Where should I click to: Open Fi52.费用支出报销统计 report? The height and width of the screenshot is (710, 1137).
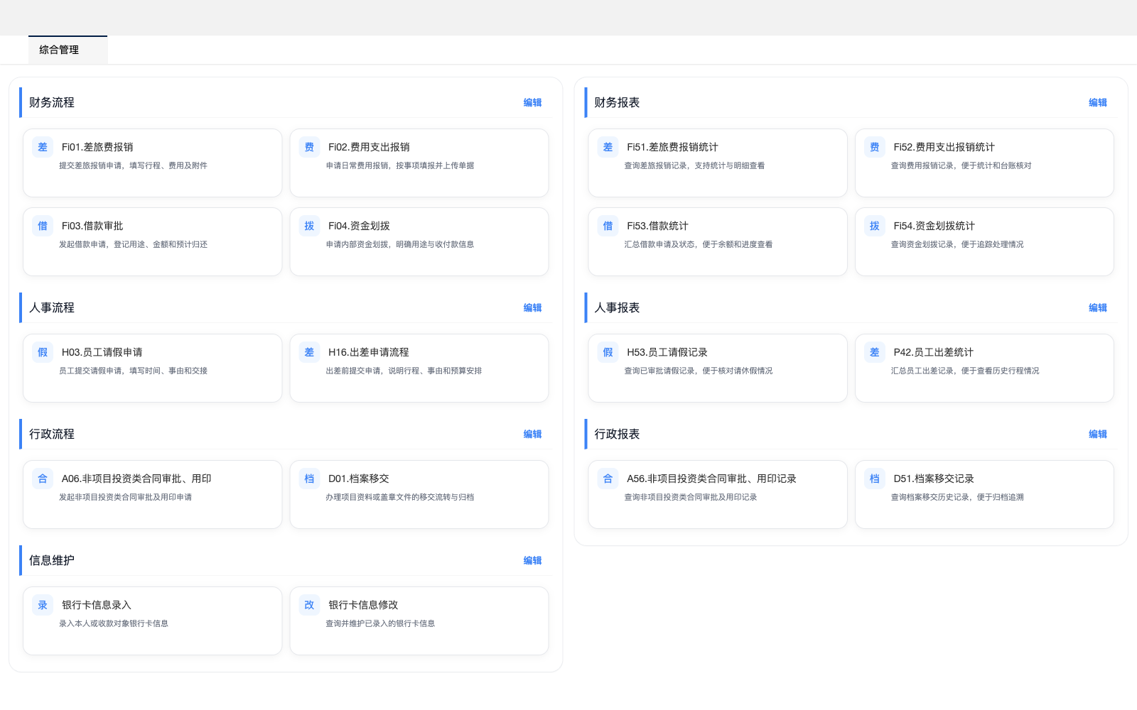pos(984,162)
